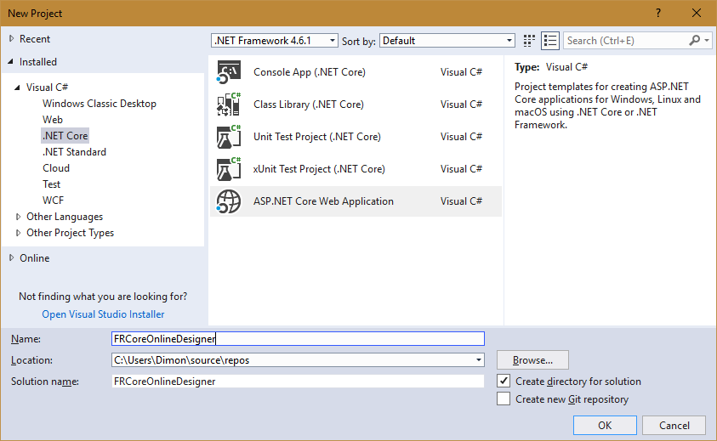
Task: Switch to small icons tile view
Action: point(529,41)
